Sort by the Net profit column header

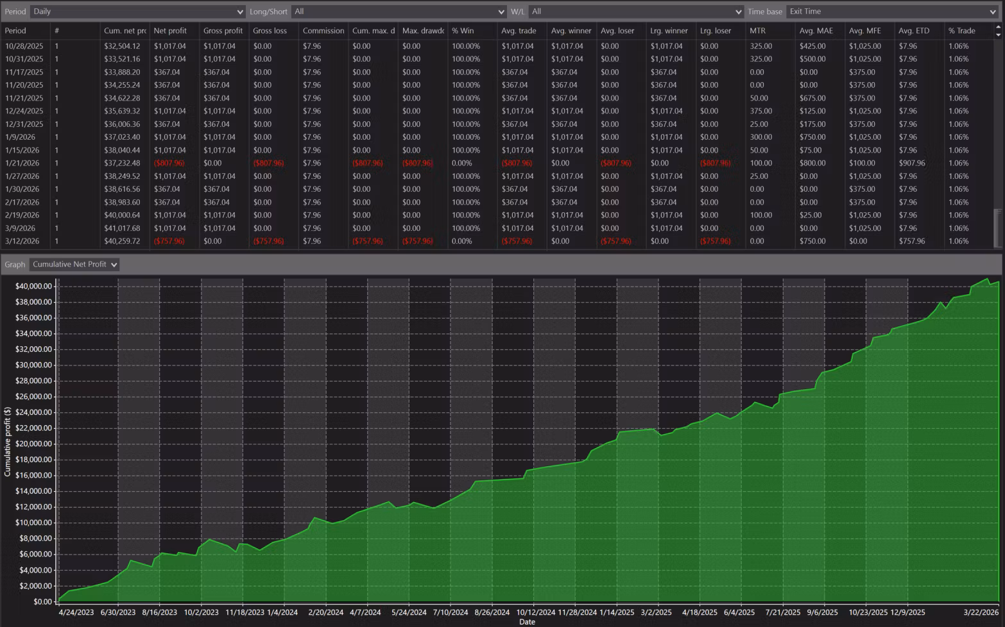pyautogui.click(x=170, y=31)
